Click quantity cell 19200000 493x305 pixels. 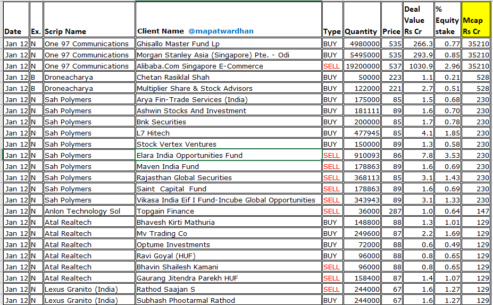click(362, 66)
